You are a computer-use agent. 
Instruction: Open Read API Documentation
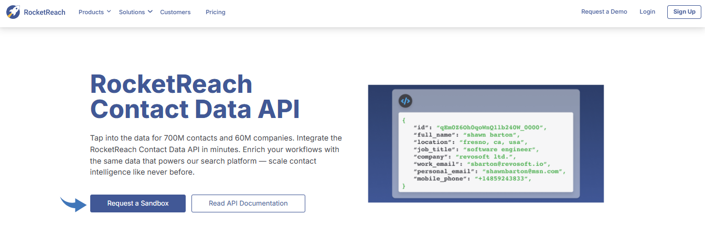coord(248,203)
